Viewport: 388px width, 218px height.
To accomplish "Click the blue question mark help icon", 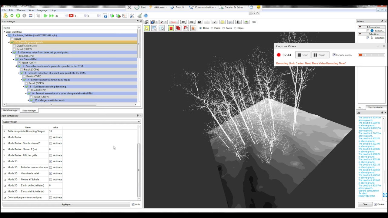I will 146,16.
